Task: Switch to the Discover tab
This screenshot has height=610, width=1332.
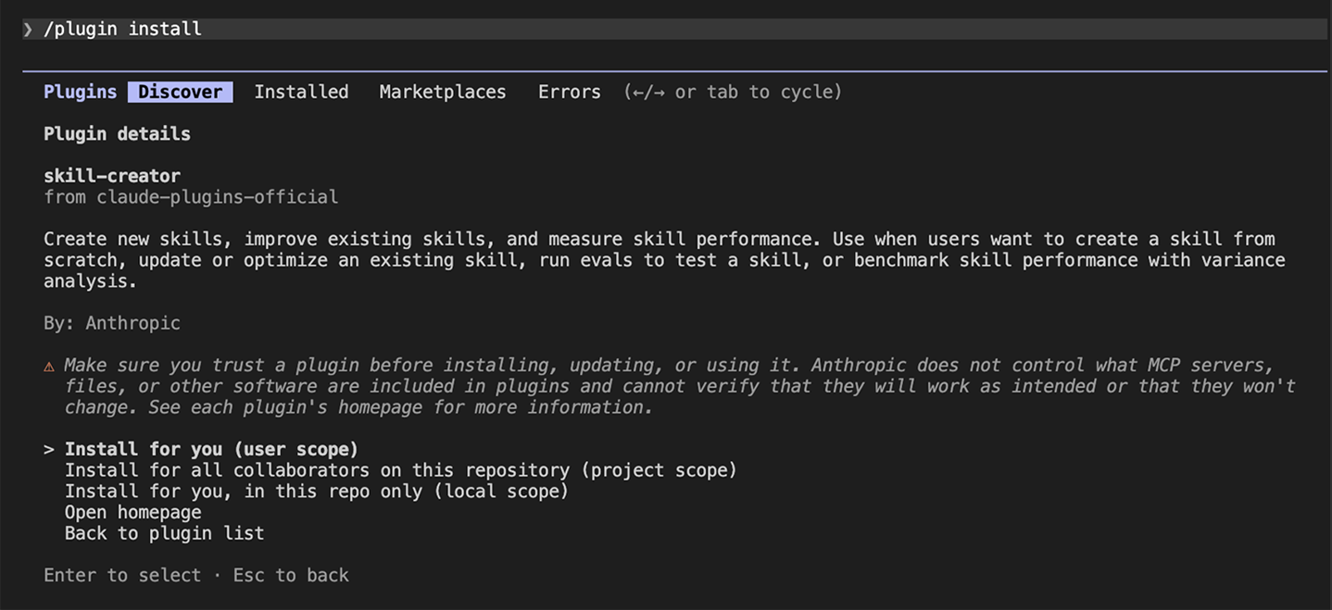Action: point(180,92)
